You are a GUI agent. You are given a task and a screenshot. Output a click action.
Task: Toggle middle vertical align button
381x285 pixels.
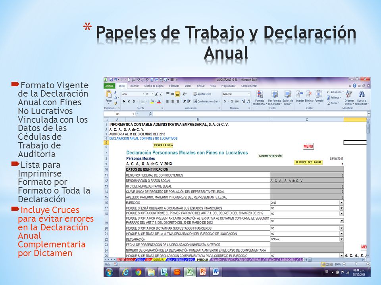coord(172,94)
